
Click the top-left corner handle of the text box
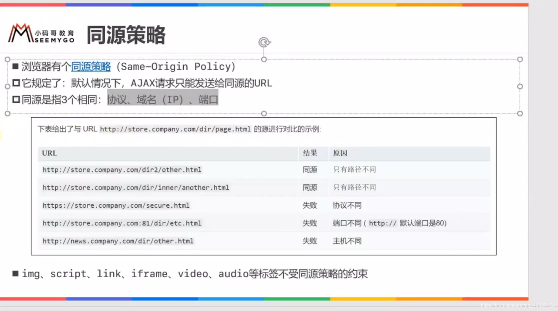pyautogui.click(x=8, y=59)
